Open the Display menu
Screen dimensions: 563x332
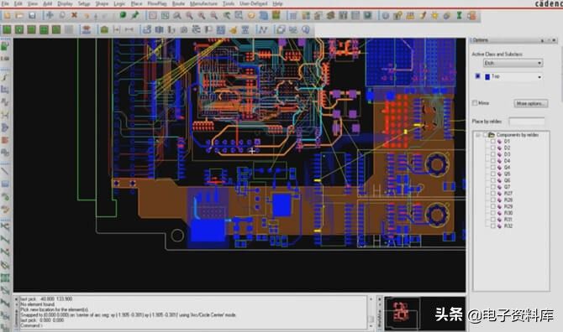point(65,3)
